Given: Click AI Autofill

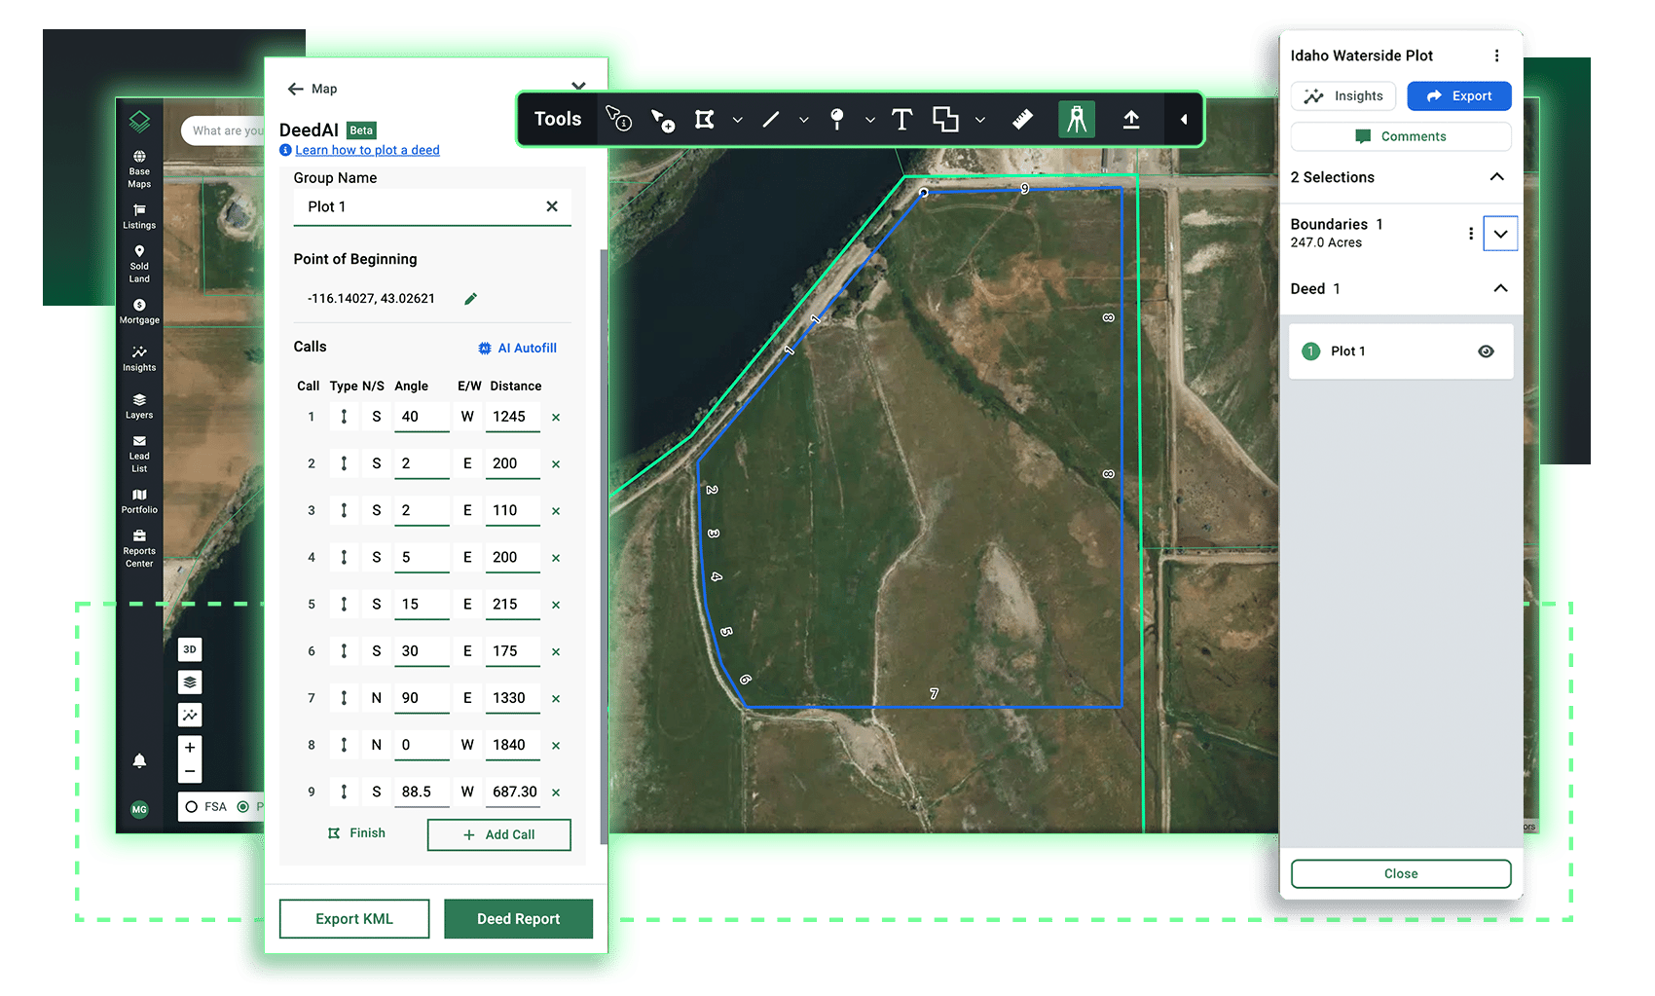Looking at the screenshot, I should click(x=517, y=348).
